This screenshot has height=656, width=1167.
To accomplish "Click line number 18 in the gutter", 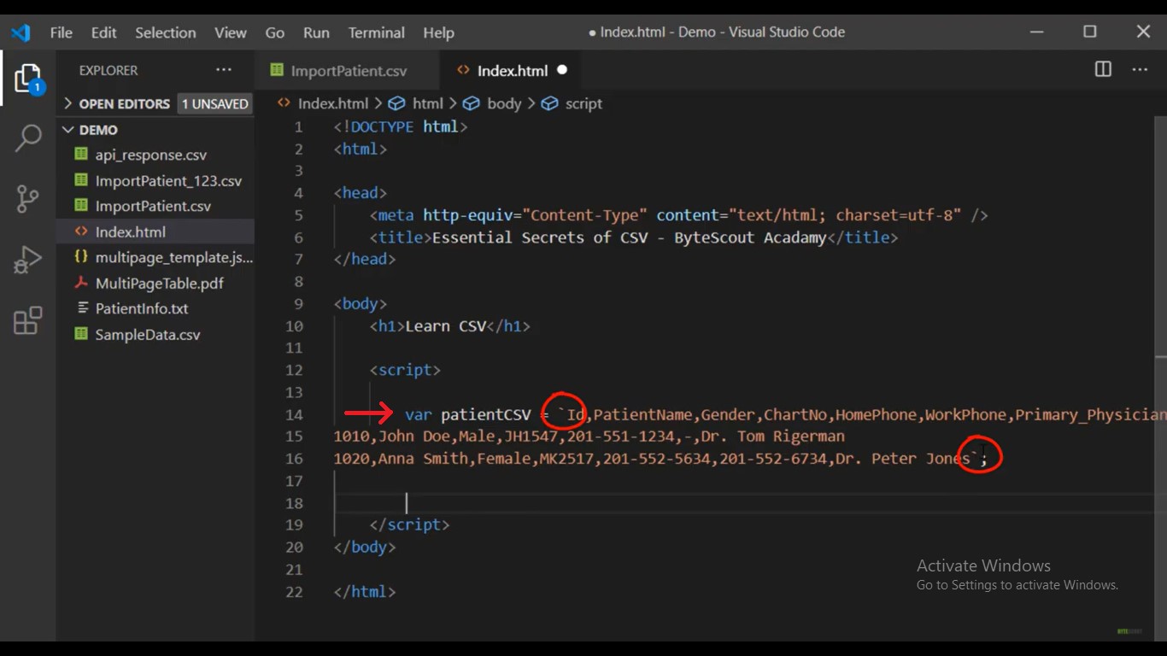I will (x=294, y=503).
